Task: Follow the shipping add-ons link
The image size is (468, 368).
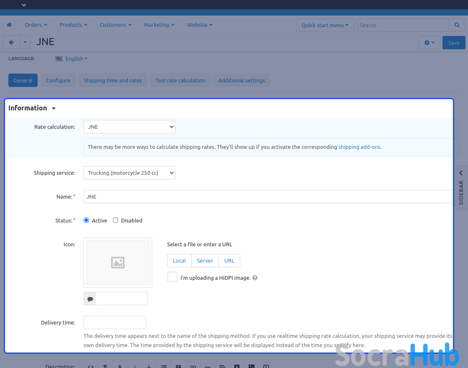Action: click(x=359, y=147)
